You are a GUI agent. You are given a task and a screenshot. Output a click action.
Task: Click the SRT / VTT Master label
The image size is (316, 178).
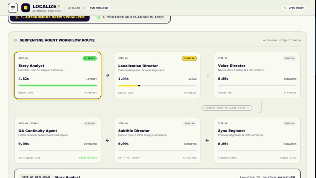coord(129,158)
